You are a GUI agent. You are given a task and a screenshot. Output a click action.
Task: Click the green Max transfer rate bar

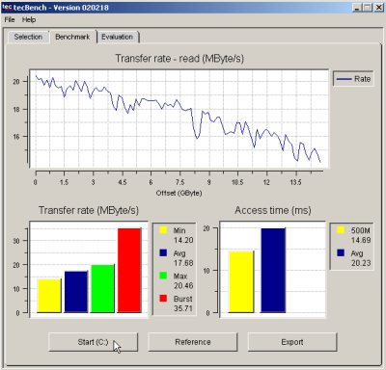point(102,288)
